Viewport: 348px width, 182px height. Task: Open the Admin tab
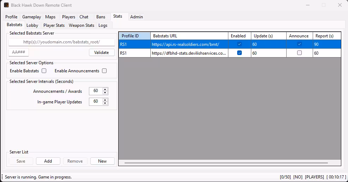(x=137, y=17)
